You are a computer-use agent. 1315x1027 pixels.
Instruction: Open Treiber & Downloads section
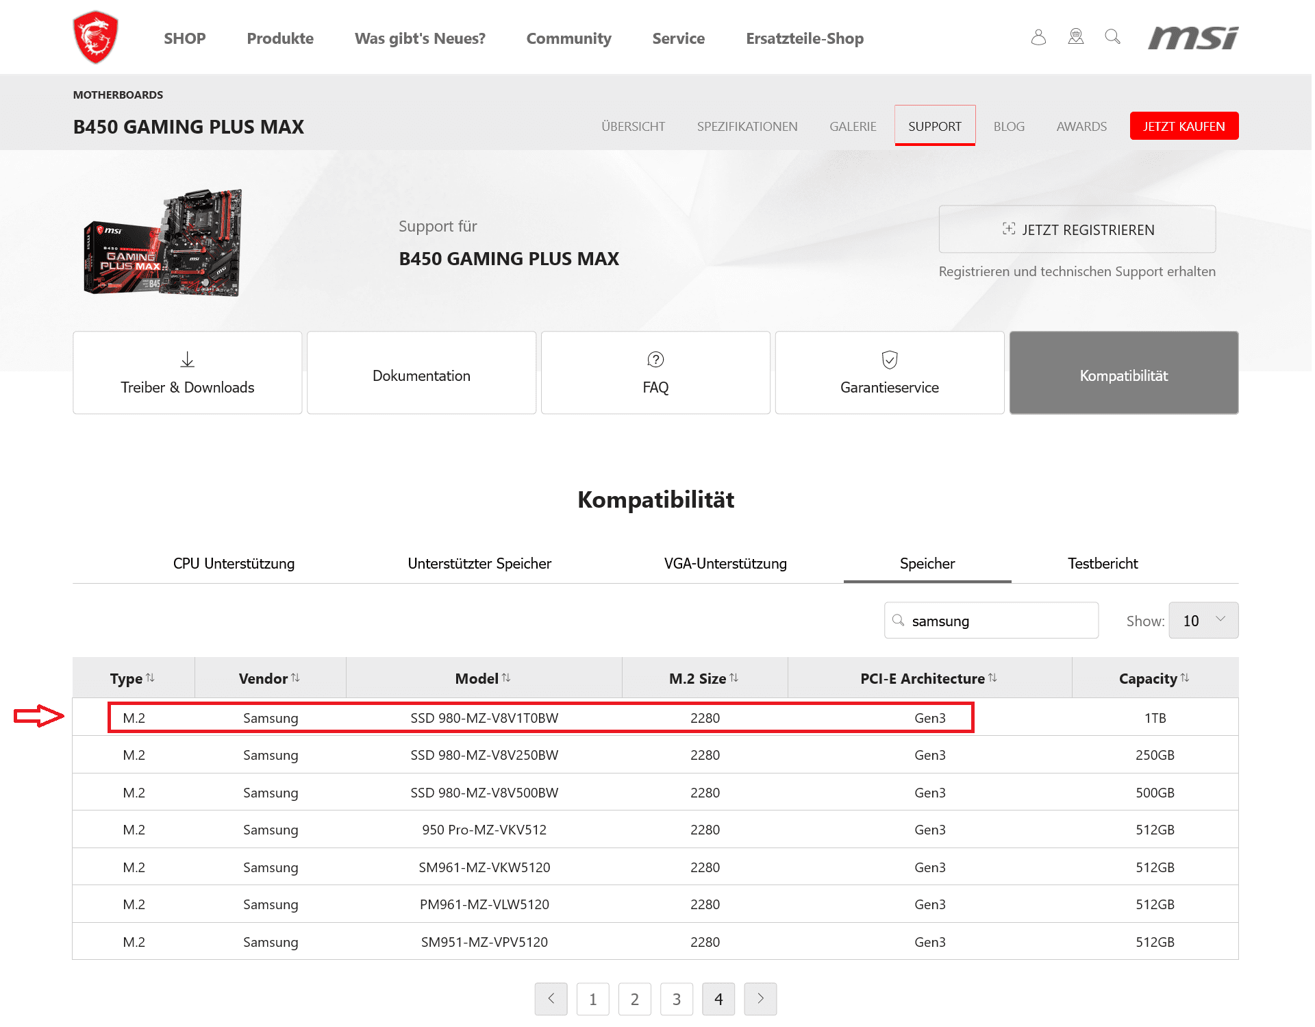(188, 373)
